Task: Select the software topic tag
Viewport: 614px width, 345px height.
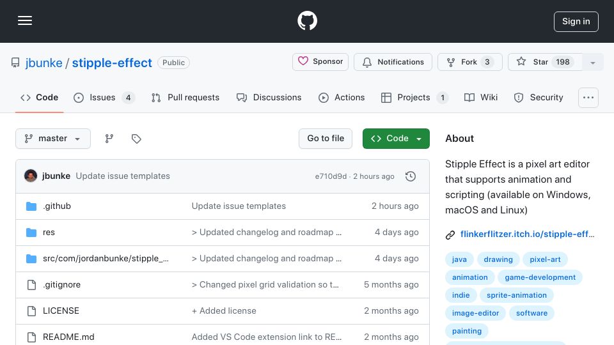Action: (531, 313)
